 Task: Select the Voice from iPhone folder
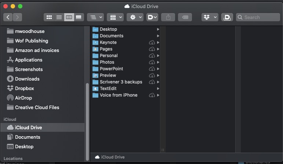click(126, 95)
